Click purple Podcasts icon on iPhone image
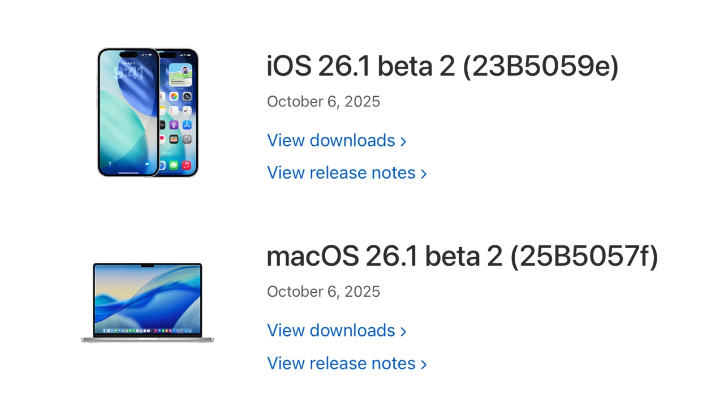The height and width of the screenshot is (407, 724). (x=174, y=125)
